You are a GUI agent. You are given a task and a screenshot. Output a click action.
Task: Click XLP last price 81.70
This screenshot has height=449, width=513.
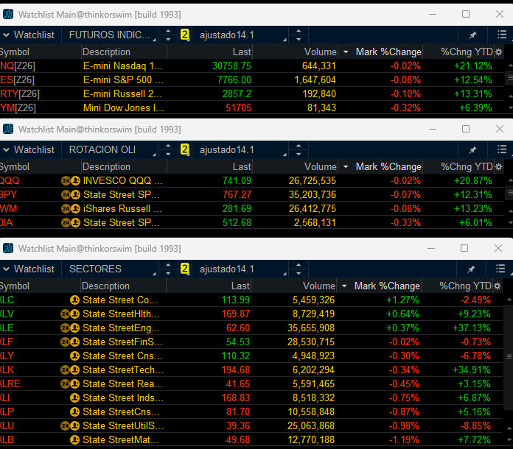[238, 412]
